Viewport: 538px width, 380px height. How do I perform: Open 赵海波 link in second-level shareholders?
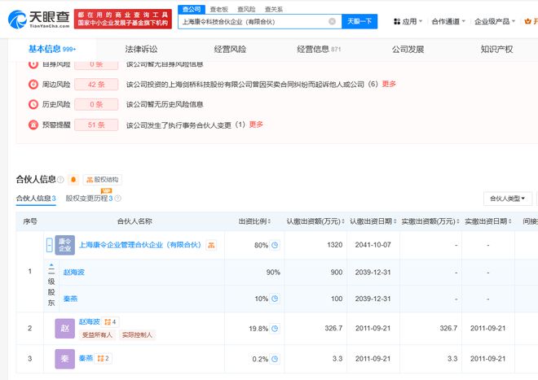[x=73, y=273]
